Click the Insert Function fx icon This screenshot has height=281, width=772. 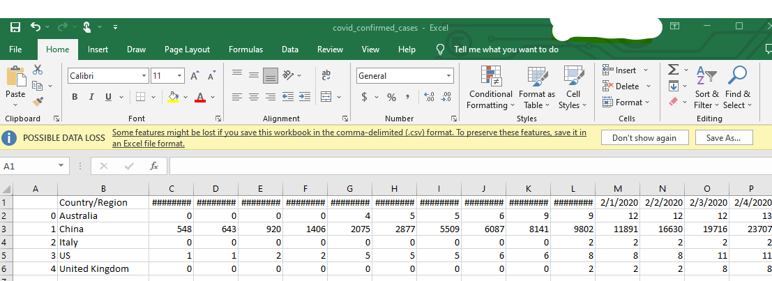(x=154, y=167)
